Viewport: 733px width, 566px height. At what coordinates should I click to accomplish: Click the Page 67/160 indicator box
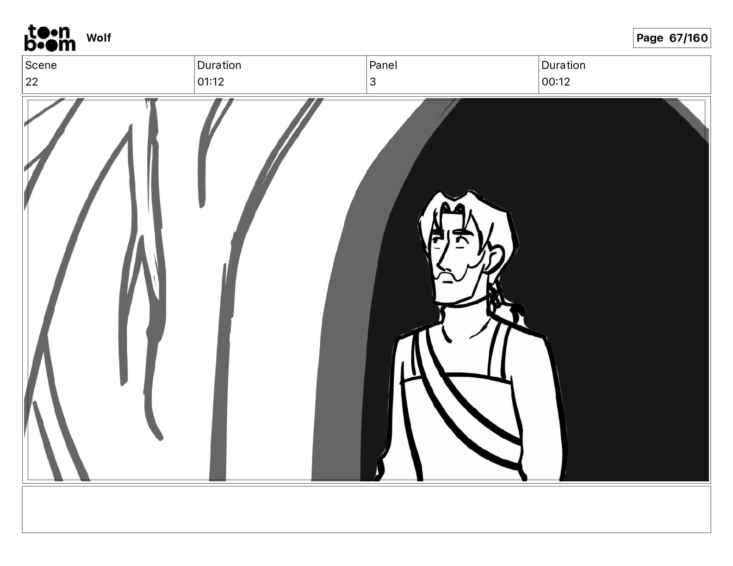671,38
